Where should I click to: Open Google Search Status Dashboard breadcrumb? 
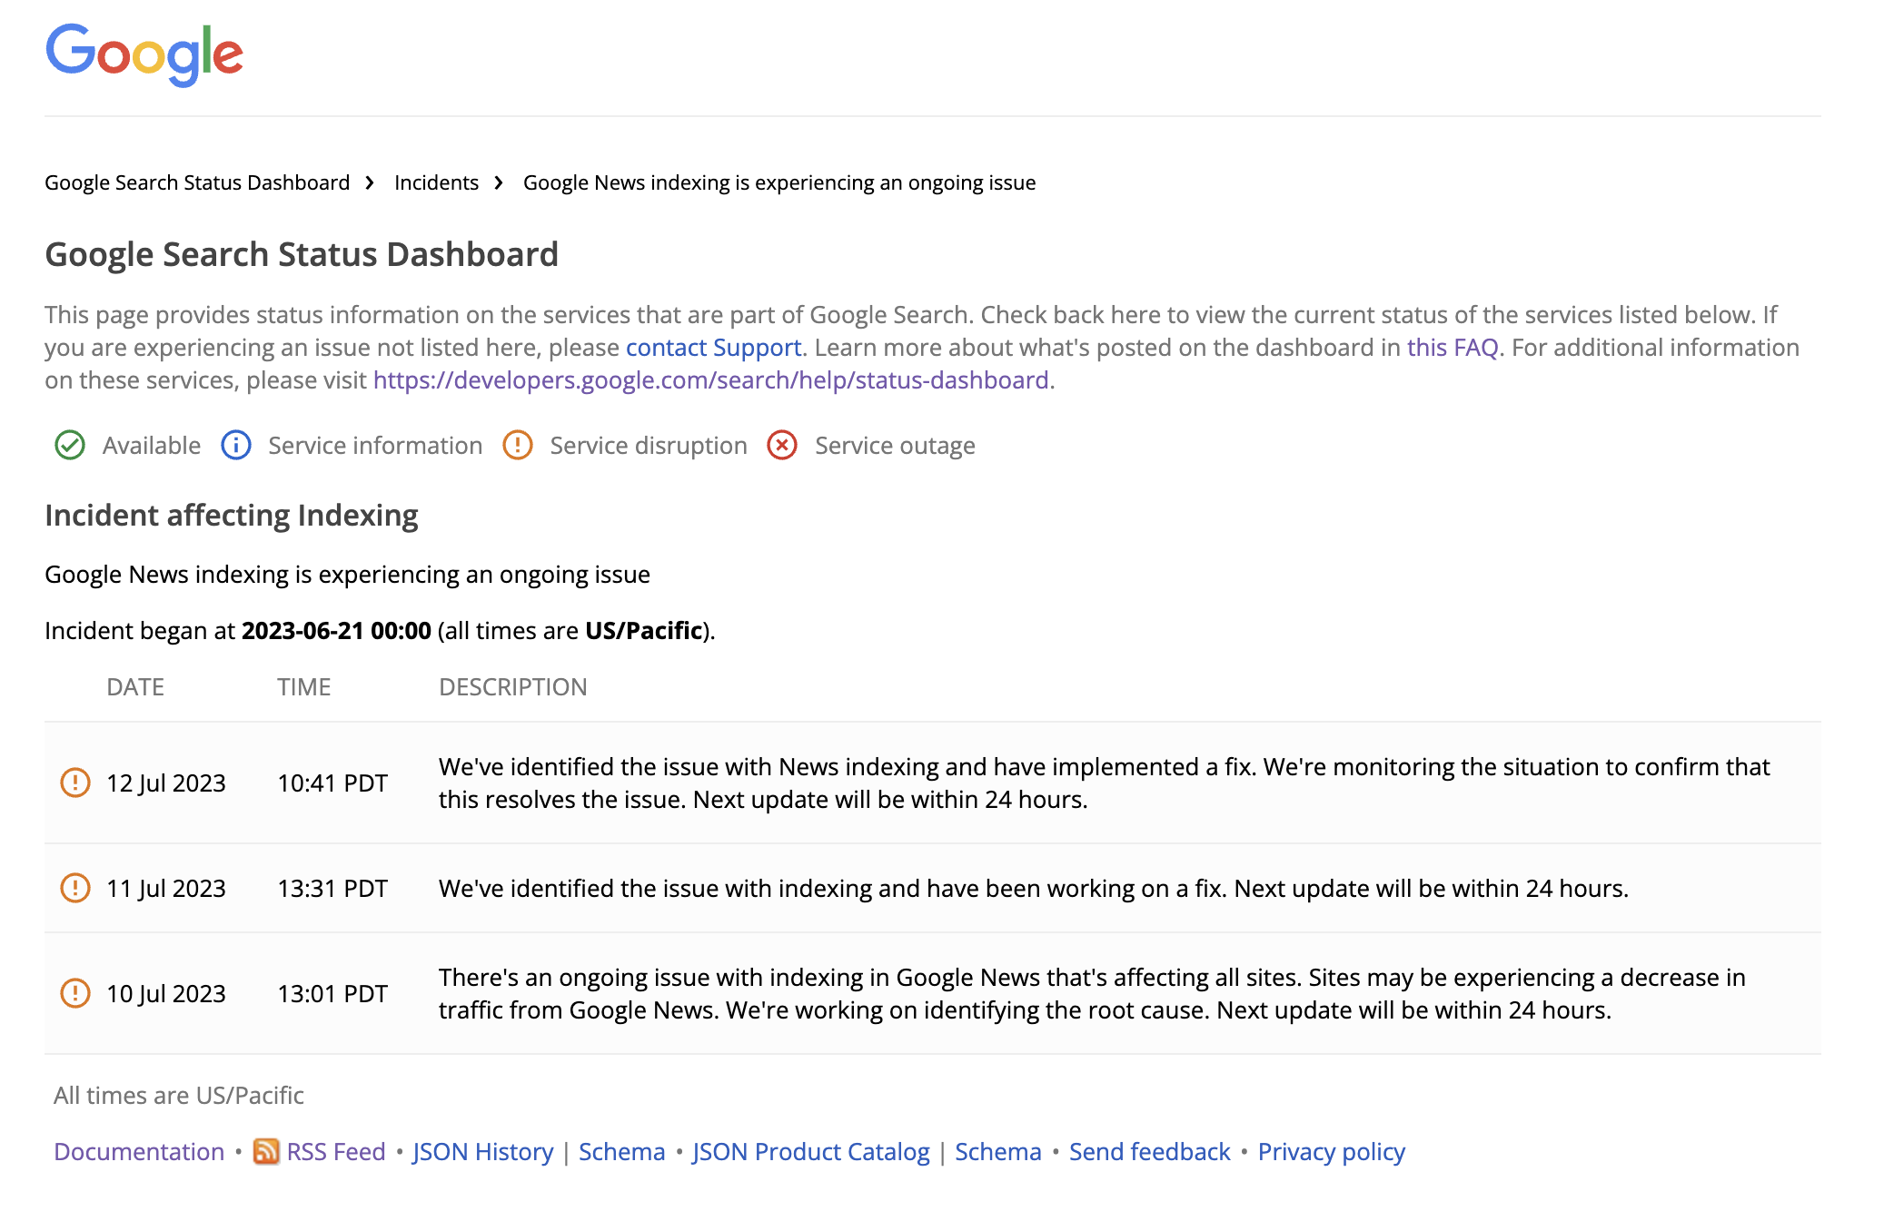click(x=197, y=182)
